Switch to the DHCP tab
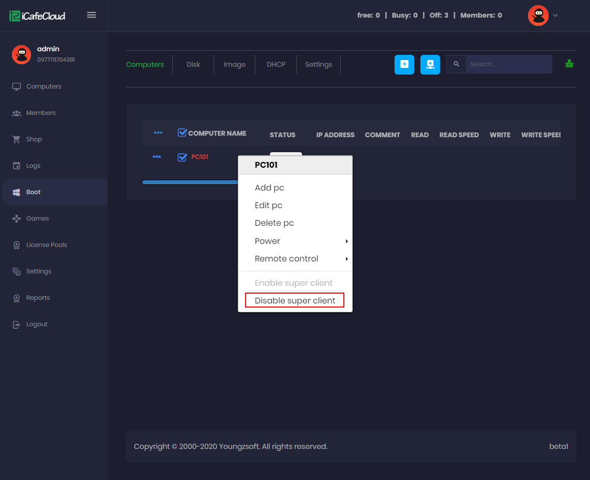This screenshot has height=480, width=590. (x=276, y=65)
